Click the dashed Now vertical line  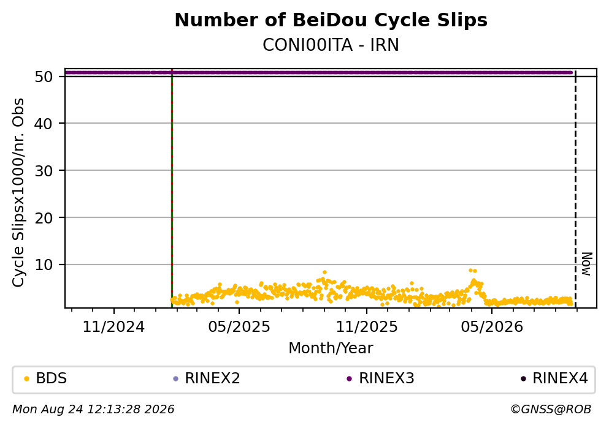[575, 189]
